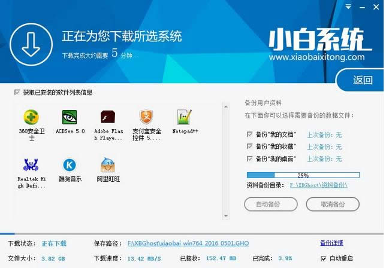Click the software list scroll up arrow
386x272 pixels.
[x=226, y=107]
